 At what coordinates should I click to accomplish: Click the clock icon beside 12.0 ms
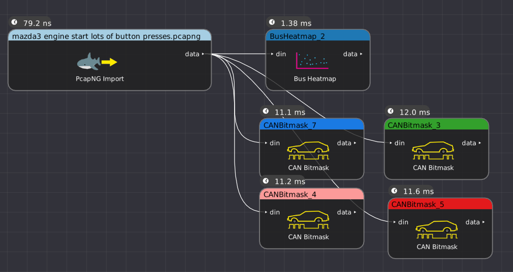click(x=390, y=111)
